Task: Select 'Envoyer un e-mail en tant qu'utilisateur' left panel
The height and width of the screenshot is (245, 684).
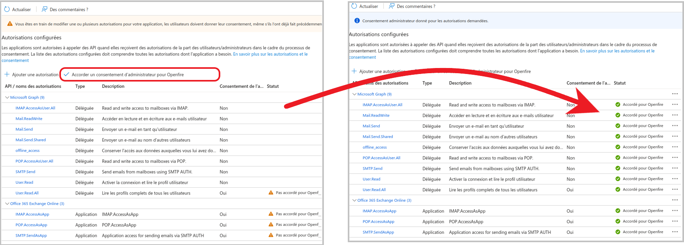Action: [x=139, y=129]
